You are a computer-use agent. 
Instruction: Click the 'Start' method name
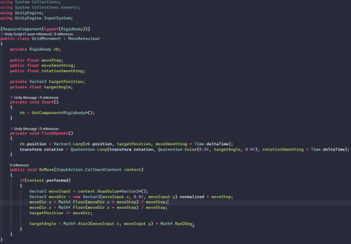[47, 102]
